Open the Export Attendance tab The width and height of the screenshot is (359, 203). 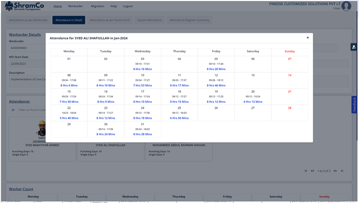pos(149,20)
